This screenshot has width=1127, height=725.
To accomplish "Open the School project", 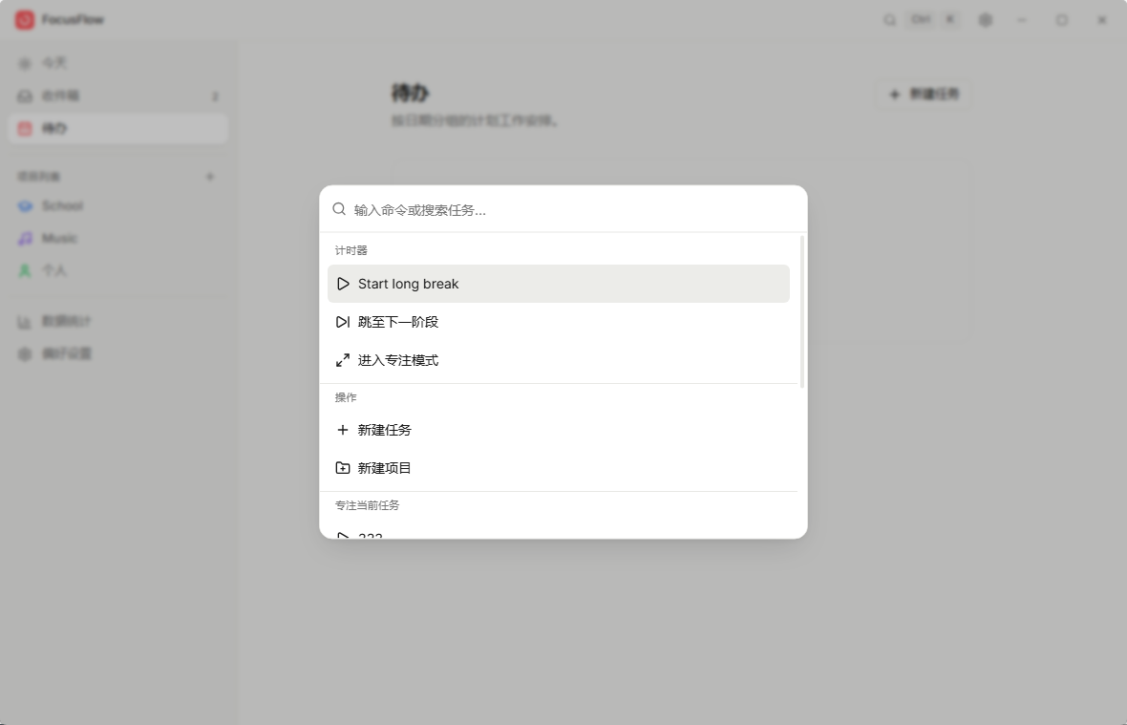I will point(117,205).
